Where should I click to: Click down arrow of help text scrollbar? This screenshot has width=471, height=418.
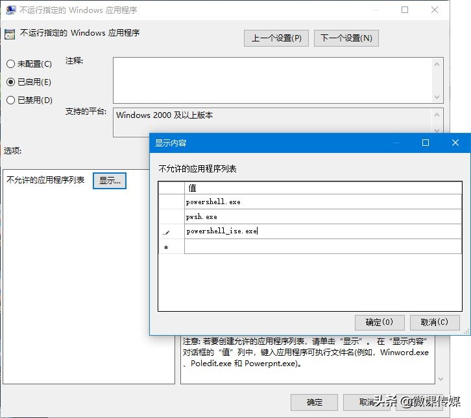pyautogui.click(x=441, y=378)
